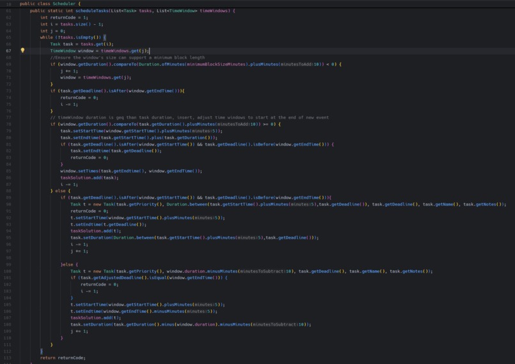Click 'task.setStartTime(window.getStartTime()' on line 79
515x364 pixels.
tap(141, 131)
